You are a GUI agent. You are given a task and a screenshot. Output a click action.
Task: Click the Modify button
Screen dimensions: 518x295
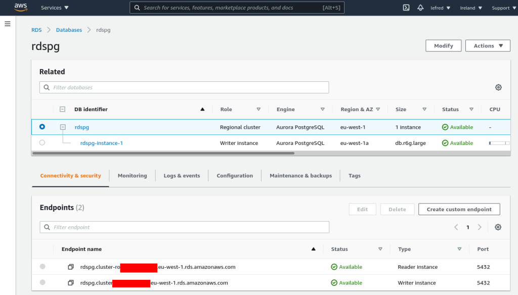(x=443, y=45)
